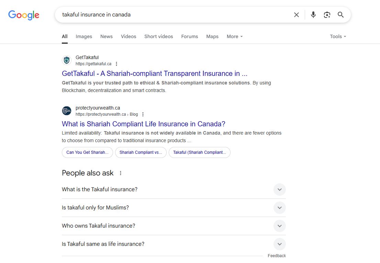380x263 pixels.
Task: Open the Maps tab
Action: pos(212,37)
